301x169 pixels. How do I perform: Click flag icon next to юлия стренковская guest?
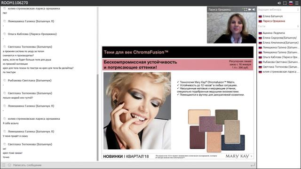click(260, 72)
